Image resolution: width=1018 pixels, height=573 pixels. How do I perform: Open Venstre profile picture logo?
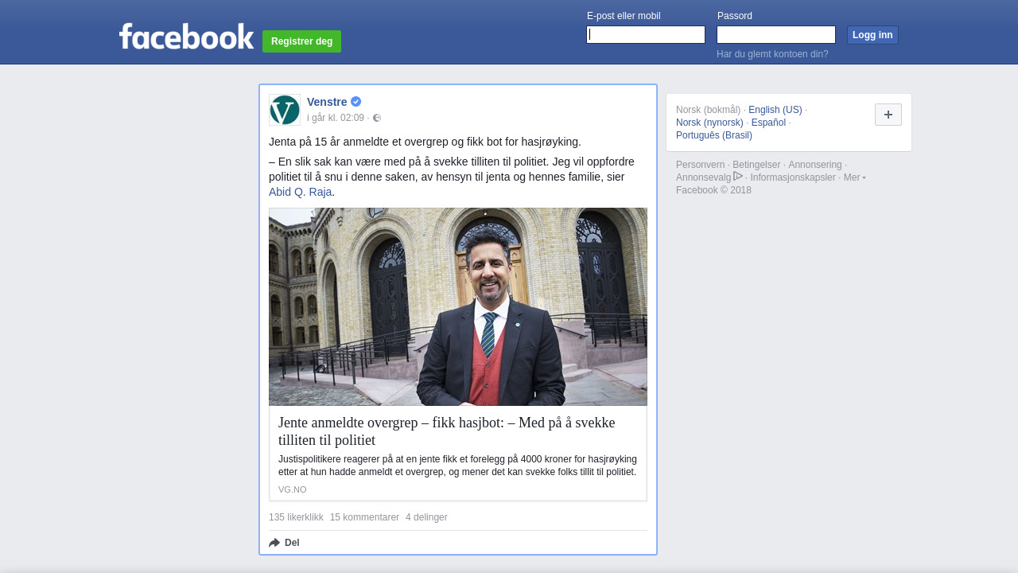285,110
